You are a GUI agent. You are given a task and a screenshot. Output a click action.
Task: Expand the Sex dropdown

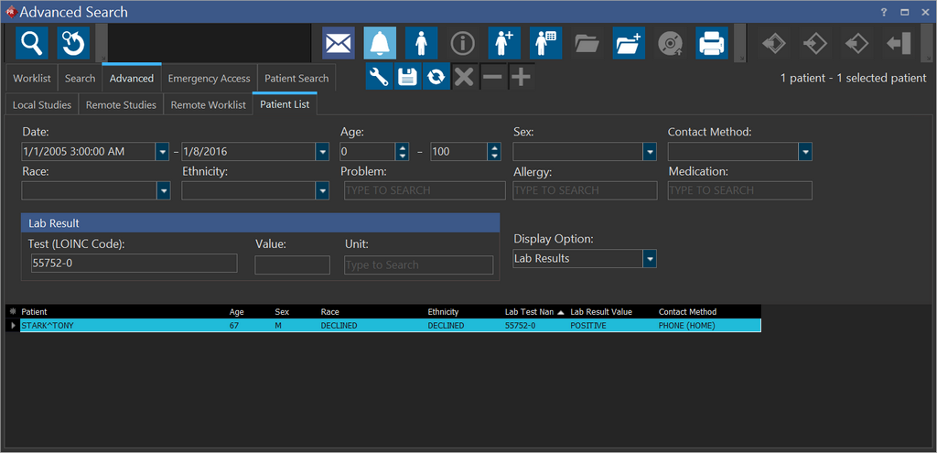click(x=650, y=152)
